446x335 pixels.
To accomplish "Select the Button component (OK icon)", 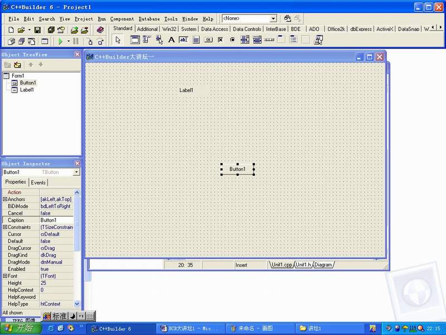I will 208,40.
